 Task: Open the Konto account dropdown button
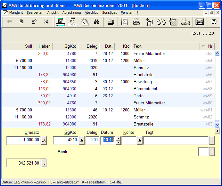140,140
